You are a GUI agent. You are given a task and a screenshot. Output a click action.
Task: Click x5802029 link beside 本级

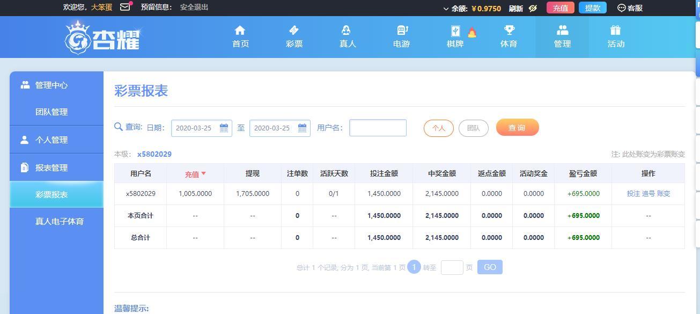(154, 154)
